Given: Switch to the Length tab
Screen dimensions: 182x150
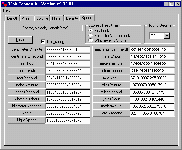Looking at the screenshot, I should tap(12, 18).
